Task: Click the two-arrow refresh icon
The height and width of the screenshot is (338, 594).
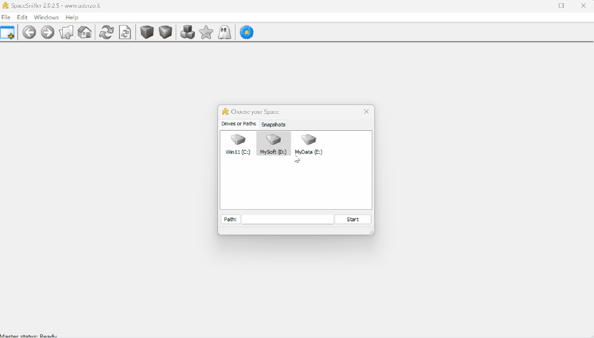Action: (x=106, y=32)
